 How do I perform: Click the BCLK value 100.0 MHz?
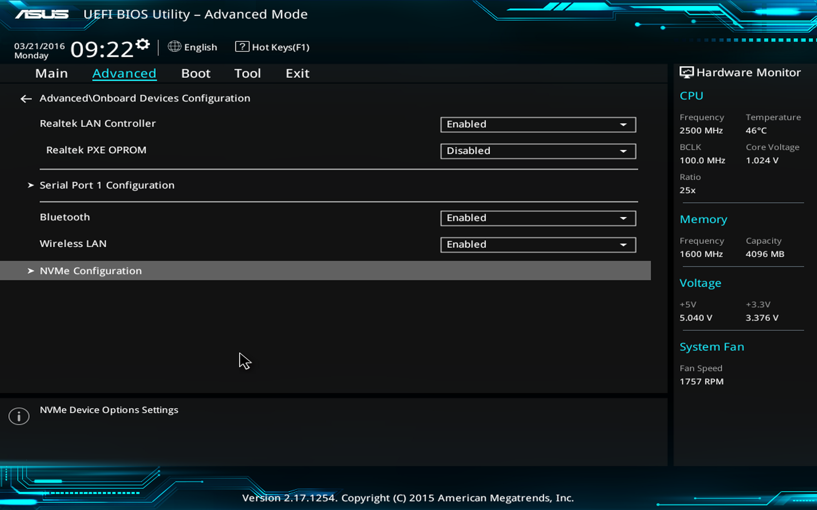coord(702,160)
